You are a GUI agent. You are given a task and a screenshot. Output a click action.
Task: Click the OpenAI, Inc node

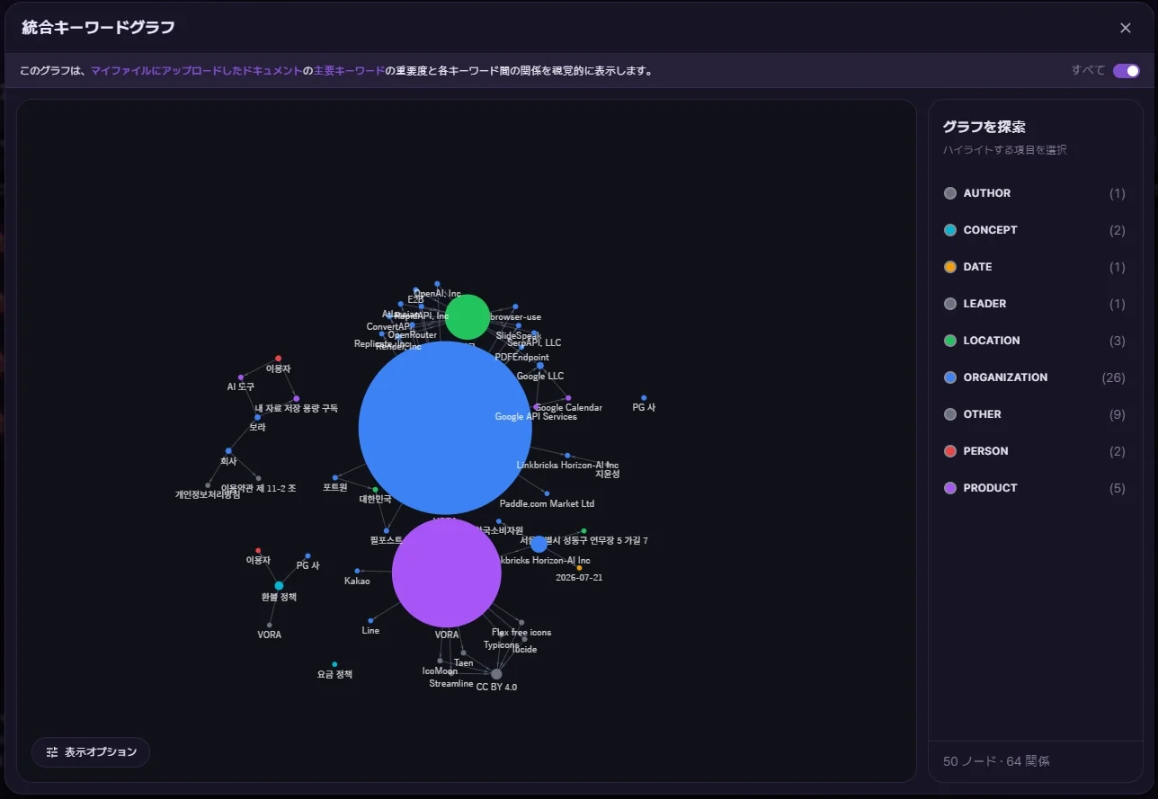pyautogui.click(x=437, y=283)
